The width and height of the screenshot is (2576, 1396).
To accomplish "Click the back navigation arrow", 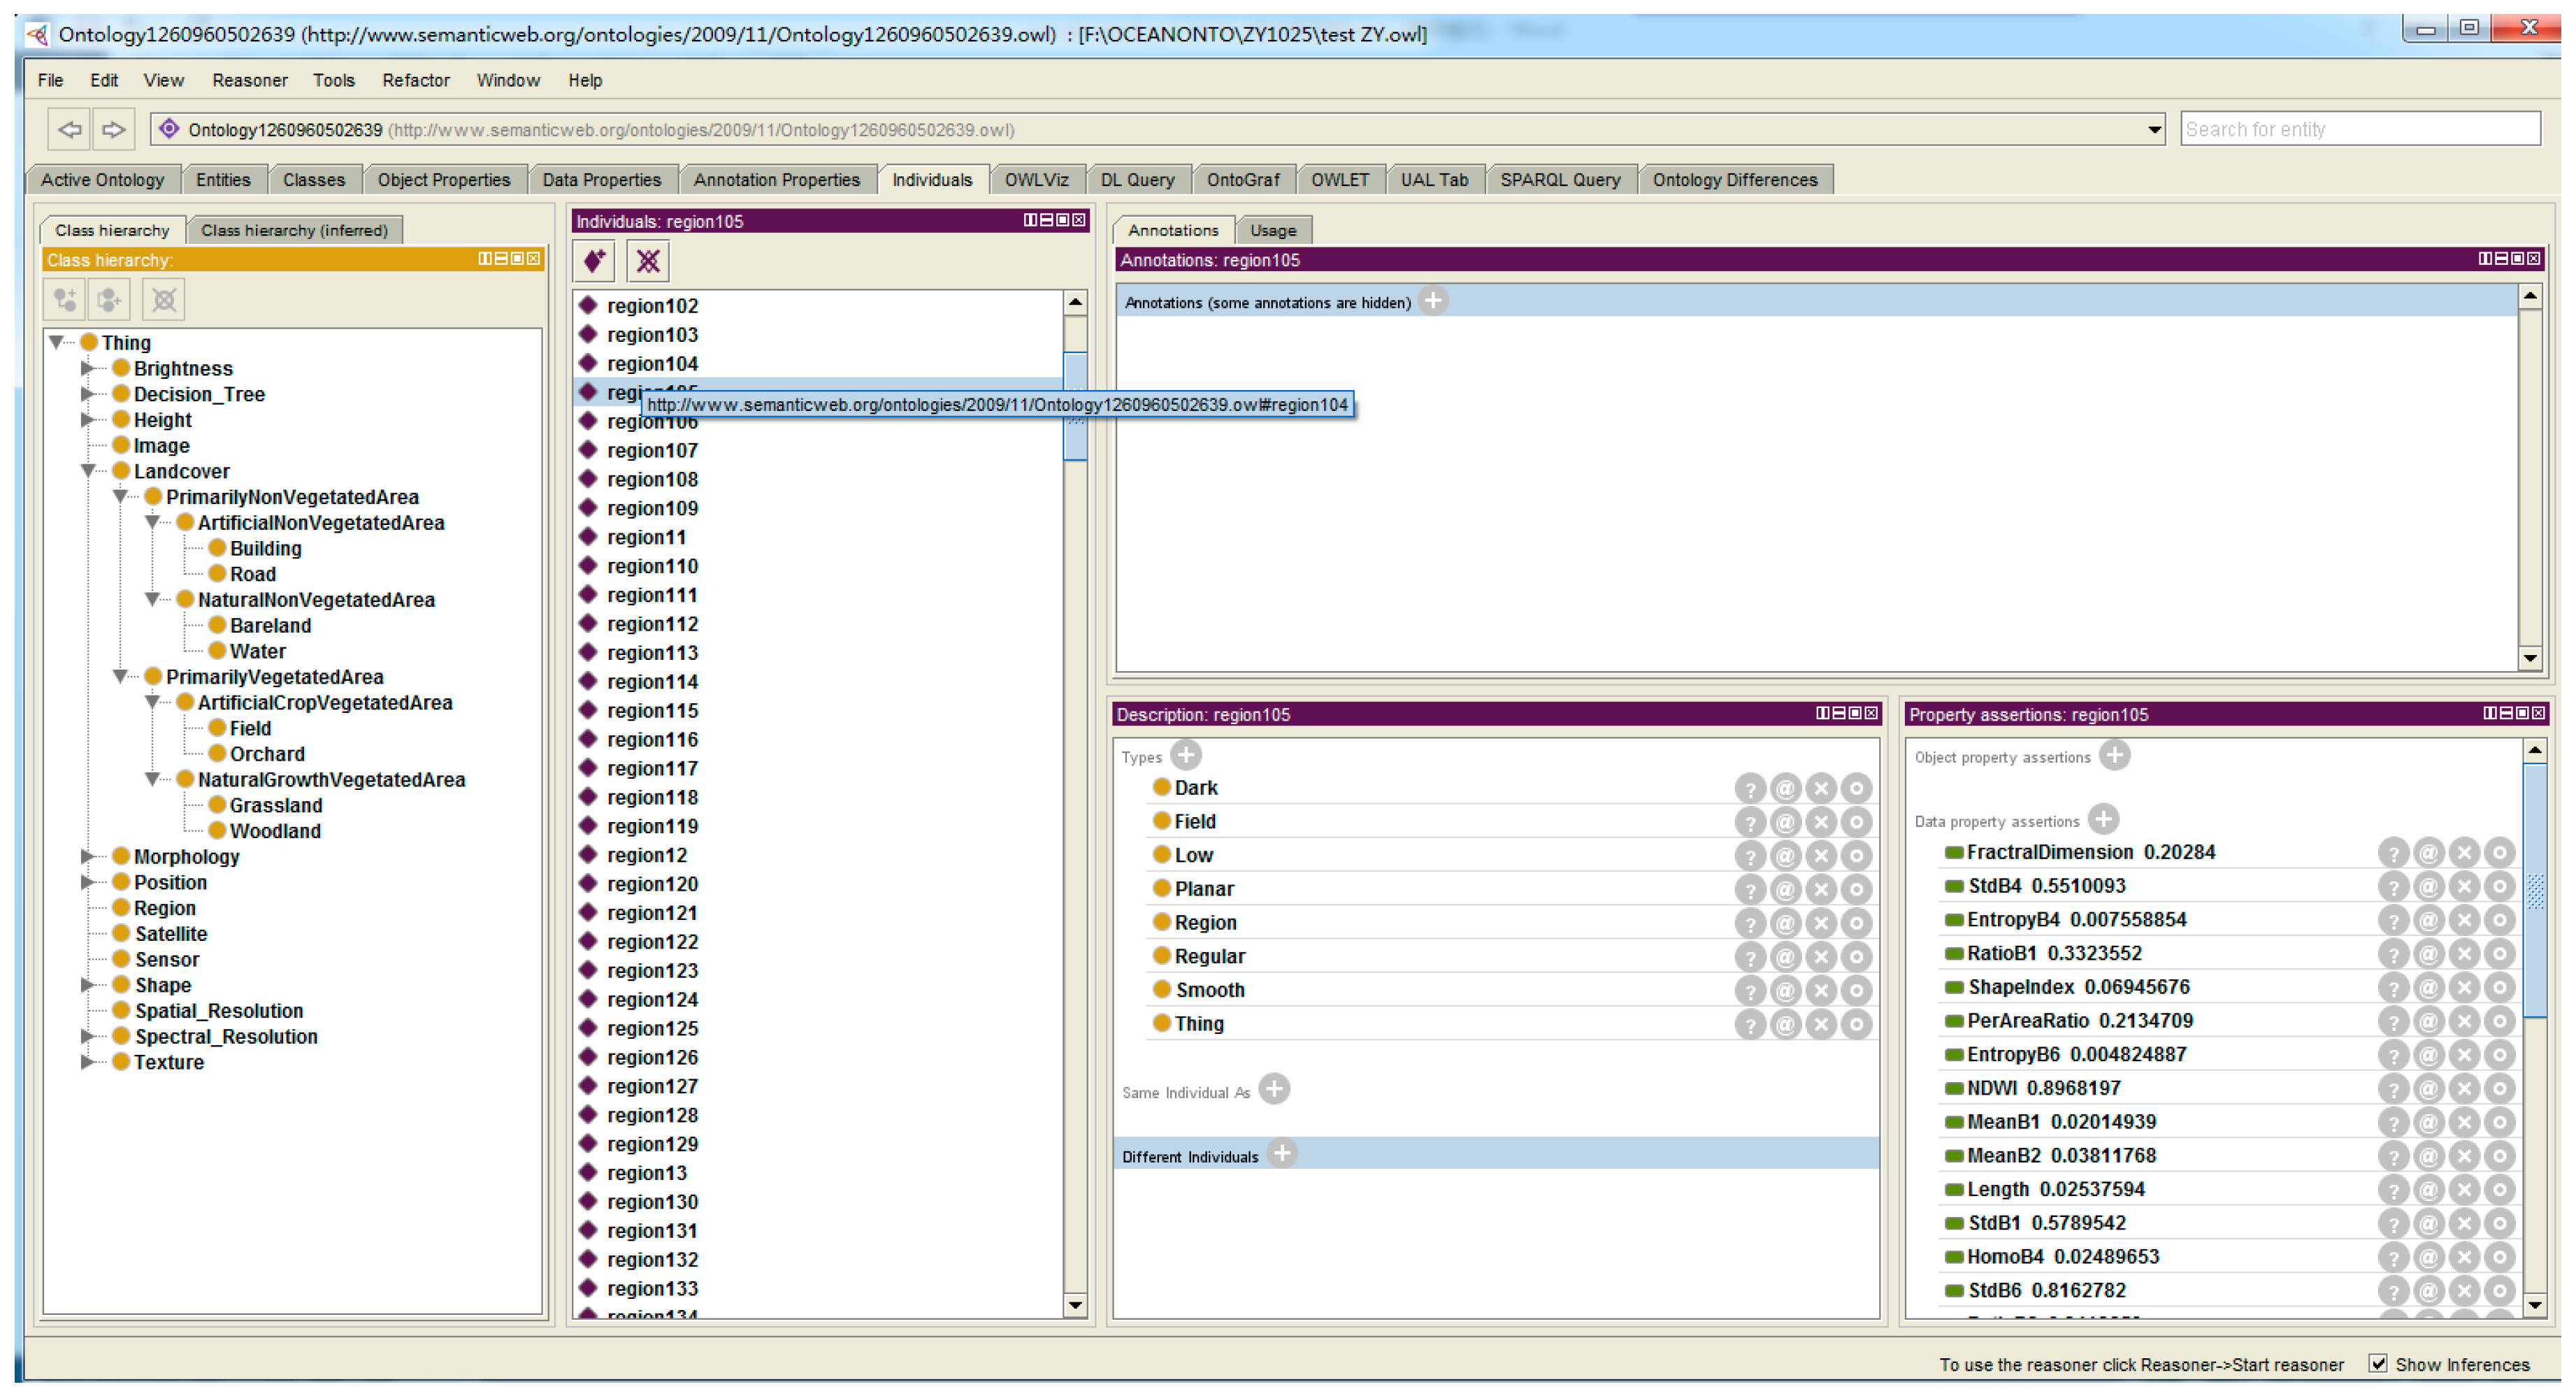I will tap(69, 129).
